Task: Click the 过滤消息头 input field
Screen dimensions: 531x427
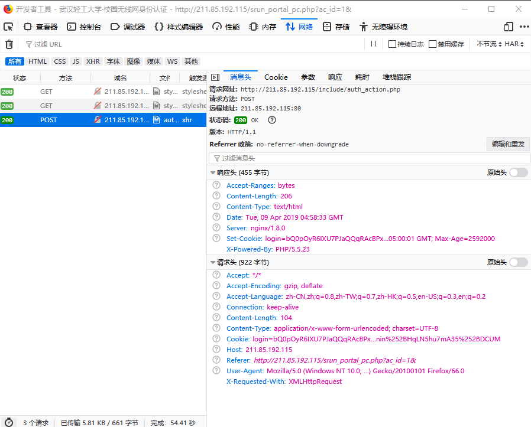Action: (370, 158)
